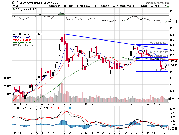Click the 185 price axis label
This screenshot has width=179, height=135.
click(172, 35)
